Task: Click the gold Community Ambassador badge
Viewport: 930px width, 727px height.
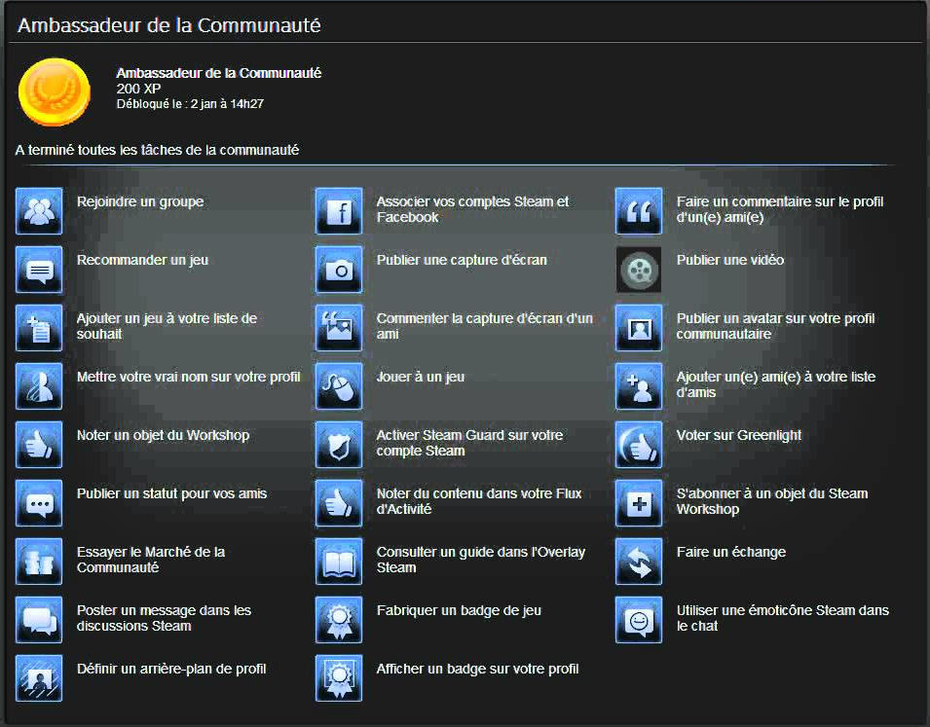Action: coord(55,91)
